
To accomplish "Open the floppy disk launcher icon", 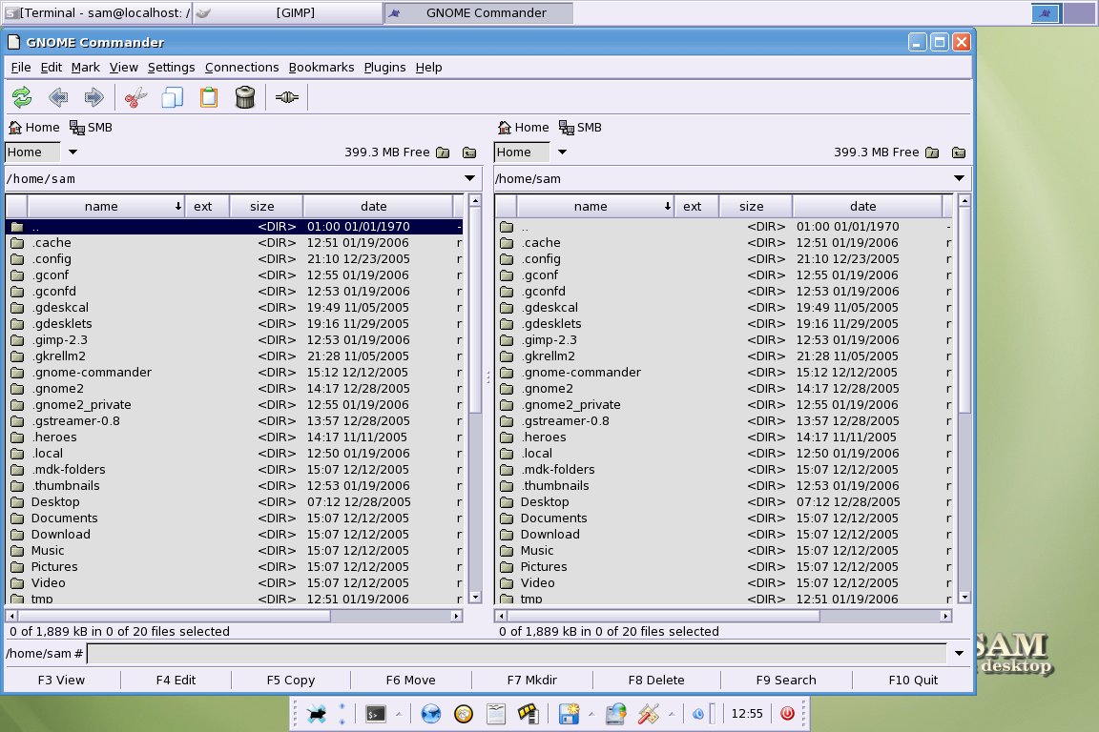I will [569, 714].
